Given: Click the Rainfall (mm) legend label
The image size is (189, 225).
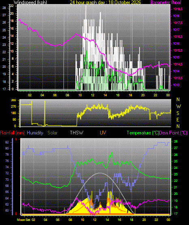Looking at the screenshot, I should [12, 133].
